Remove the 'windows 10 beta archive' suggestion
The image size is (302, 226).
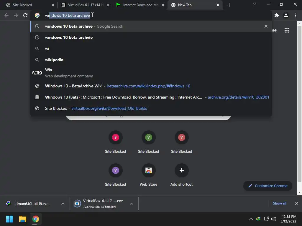coord(266,26)
